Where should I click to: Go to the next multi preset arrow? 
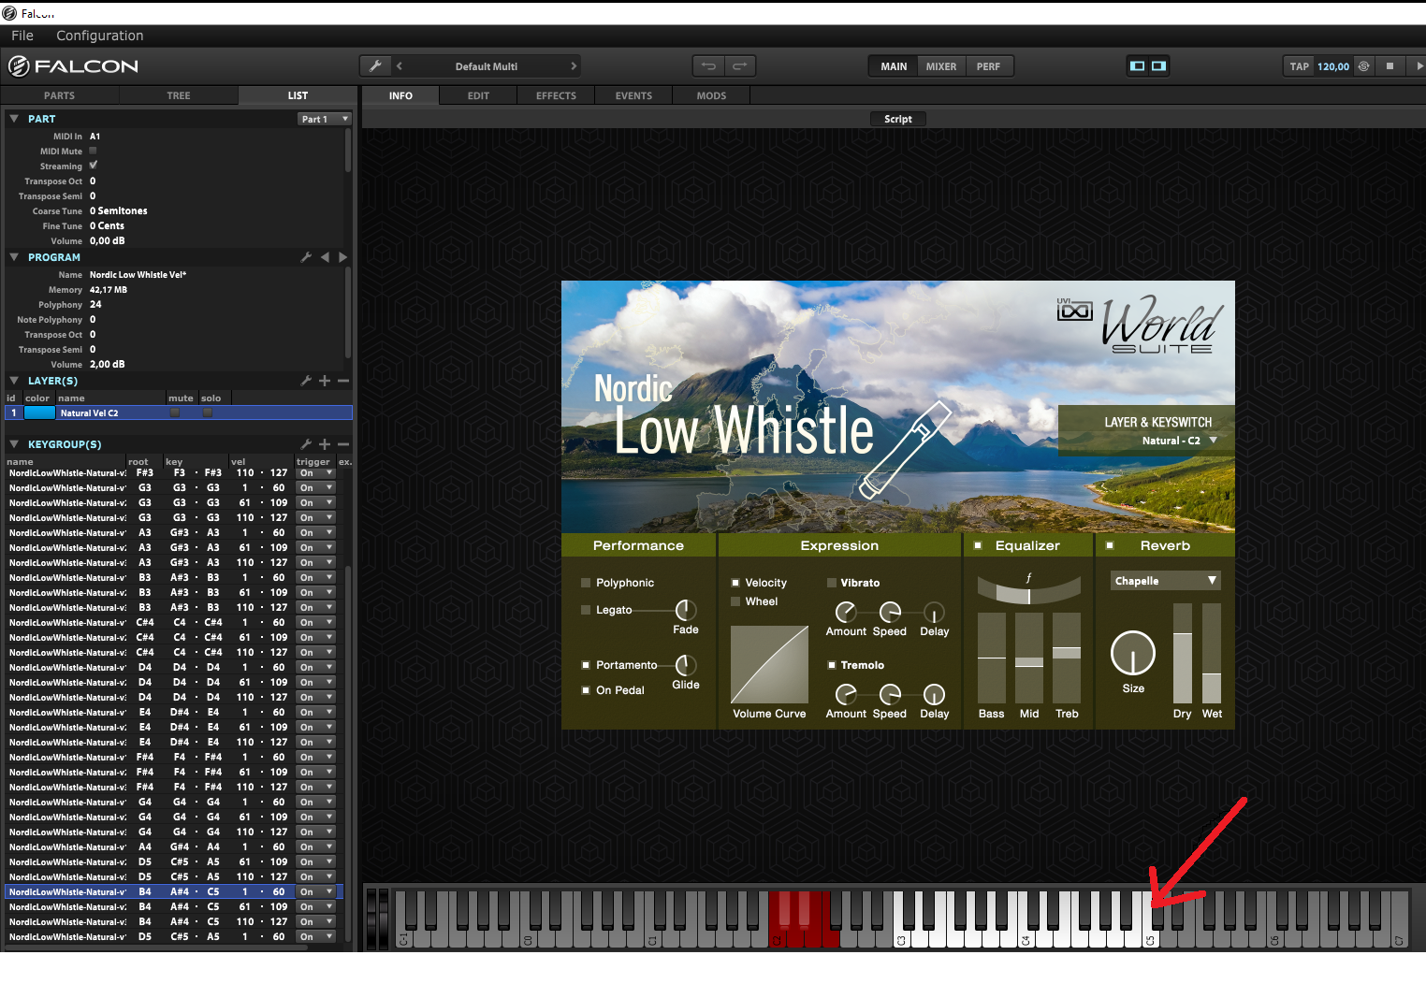click(x=574, y=66)
